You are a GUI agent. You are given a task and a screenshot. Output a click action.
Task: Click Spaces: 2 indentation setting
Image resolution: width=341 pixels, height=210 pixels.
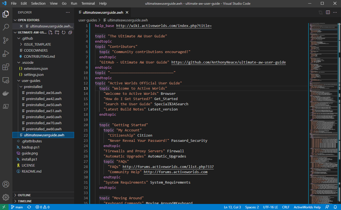point(252,207)
